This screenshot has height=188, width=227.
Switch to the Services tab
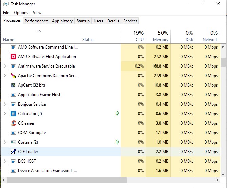[x=130, y=21]
